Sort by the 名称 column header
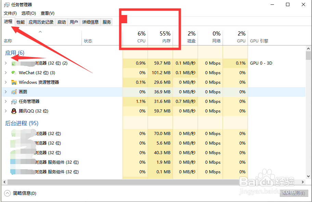Screen dimensions: 312x202 pos(42,38)
